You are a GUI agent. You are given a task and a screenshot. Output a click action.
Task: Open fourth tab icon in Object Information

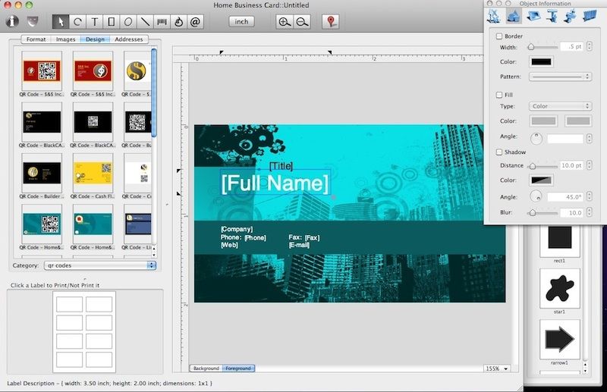[x=552, y=16]
